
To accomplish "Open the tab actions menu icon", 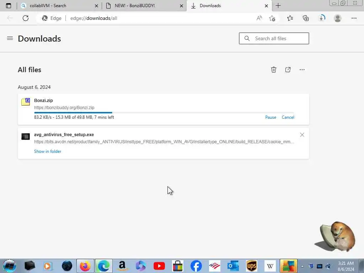I will tap(9, 6).
